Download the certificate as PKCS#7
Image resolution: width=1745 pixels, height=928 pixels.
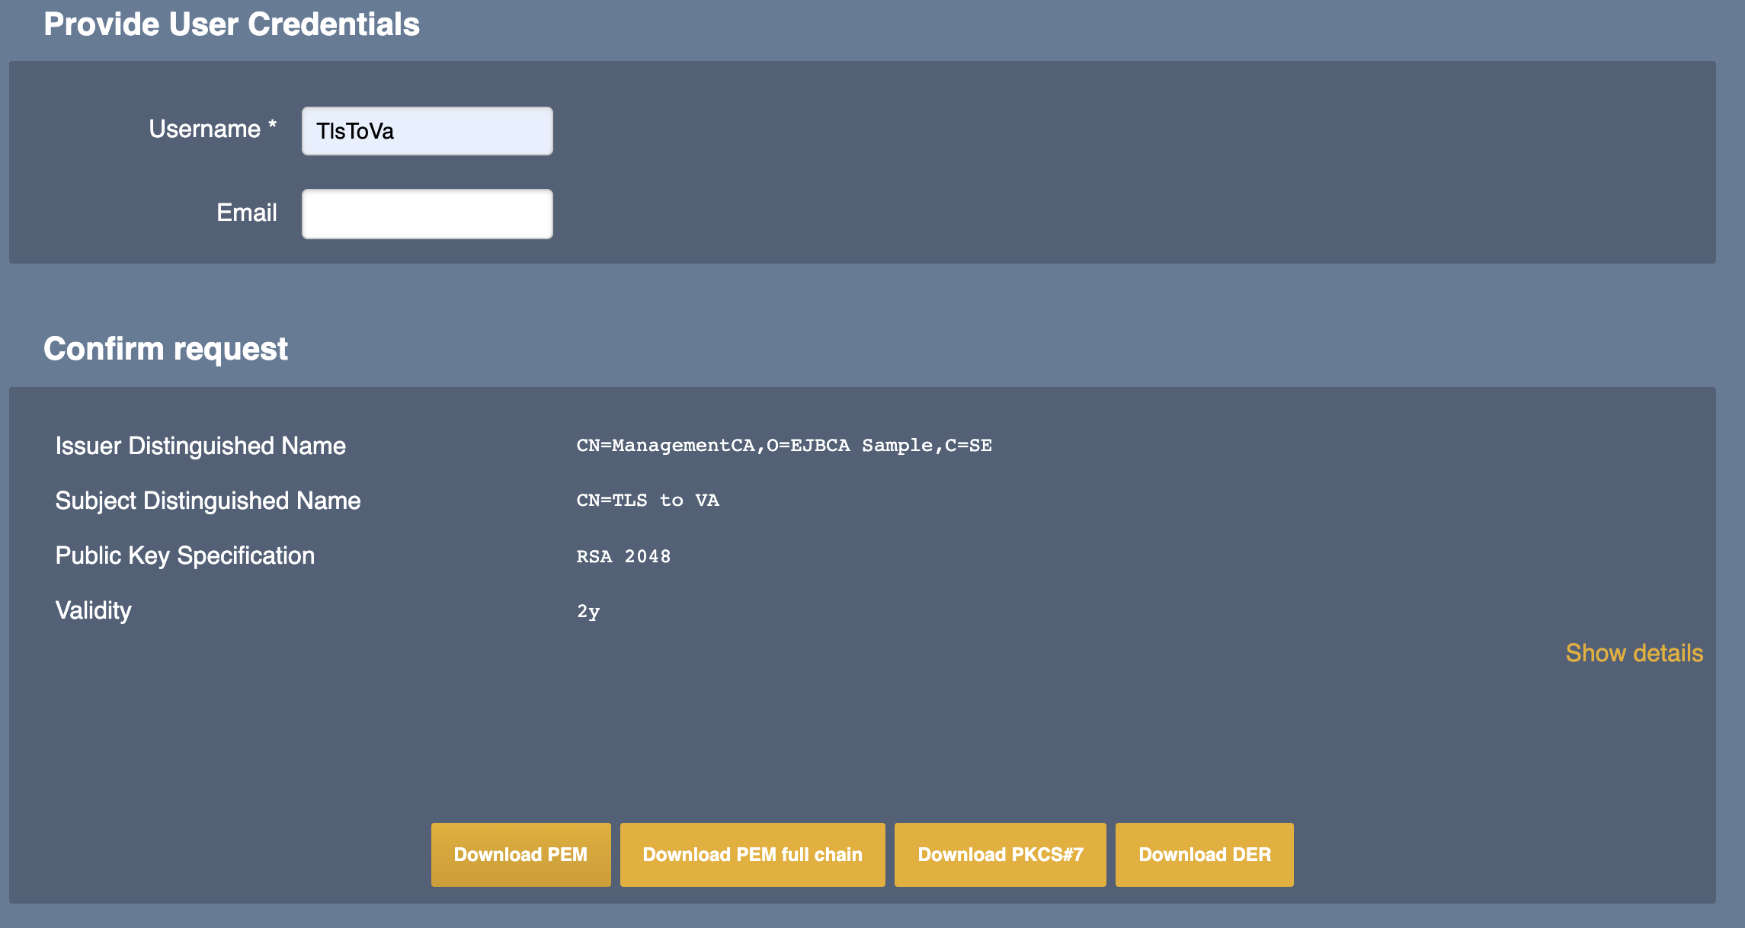tap(1000, 854)
